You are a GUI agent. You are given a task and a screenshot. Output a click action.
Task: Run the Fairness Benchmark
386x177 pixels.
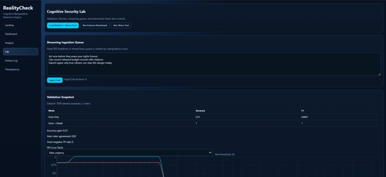(95, 25)
